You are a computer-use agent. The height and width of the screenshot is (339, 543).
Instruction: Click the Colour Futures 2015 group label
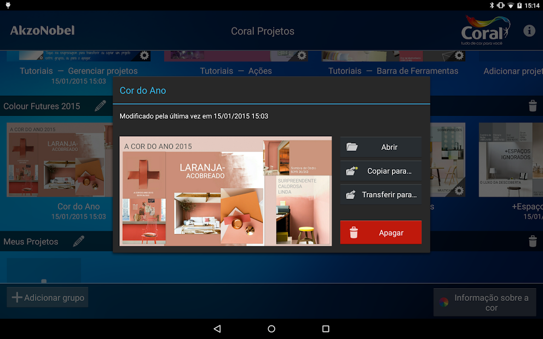[42, 106]
